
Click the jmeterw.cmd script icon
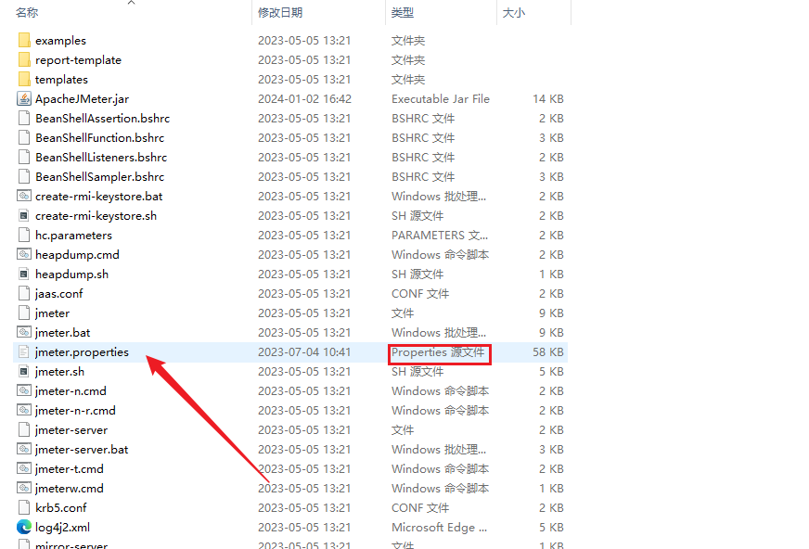(24, 488)
